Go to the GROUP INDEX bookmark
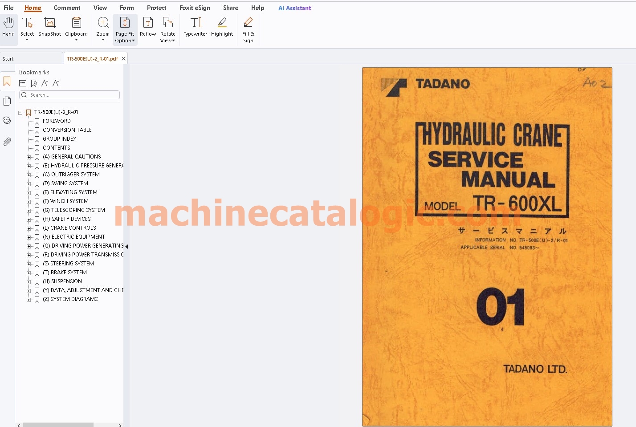 point(60,139)
